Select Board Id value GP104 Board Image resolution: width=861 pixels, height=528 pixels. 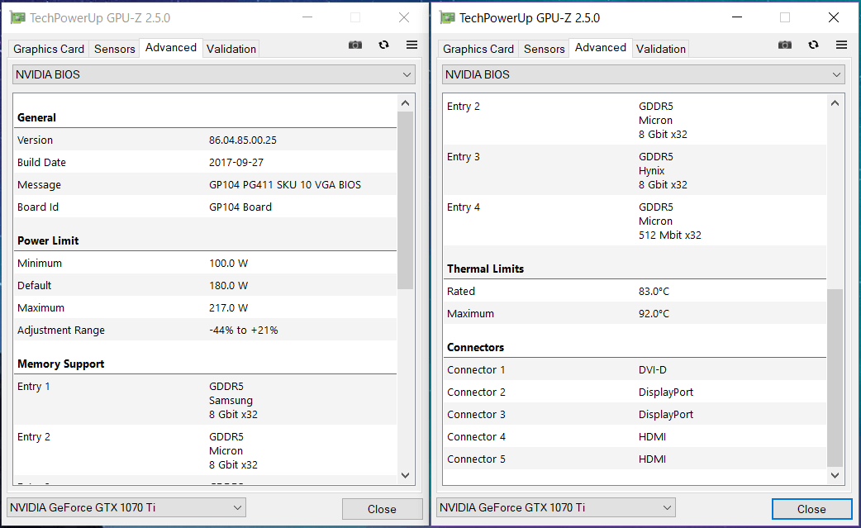coord(240,207)
